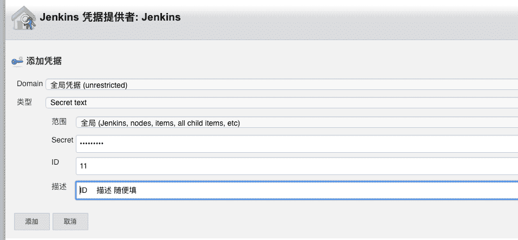The height and width of the screenshot is (240, 518).
Task: Click the 类型 field label
Action: click(24, 102)
